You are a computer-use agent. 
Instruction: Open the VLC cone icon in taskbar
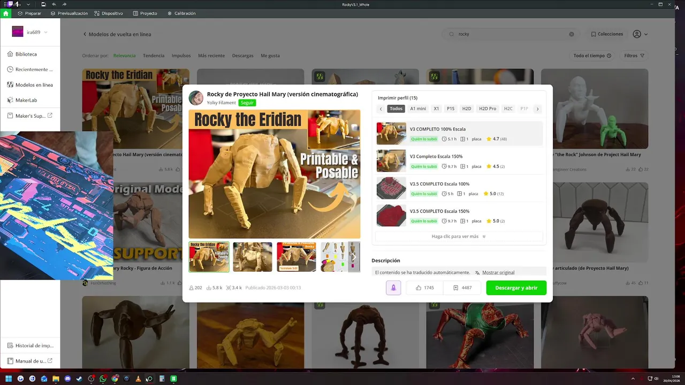click(138, 379)
